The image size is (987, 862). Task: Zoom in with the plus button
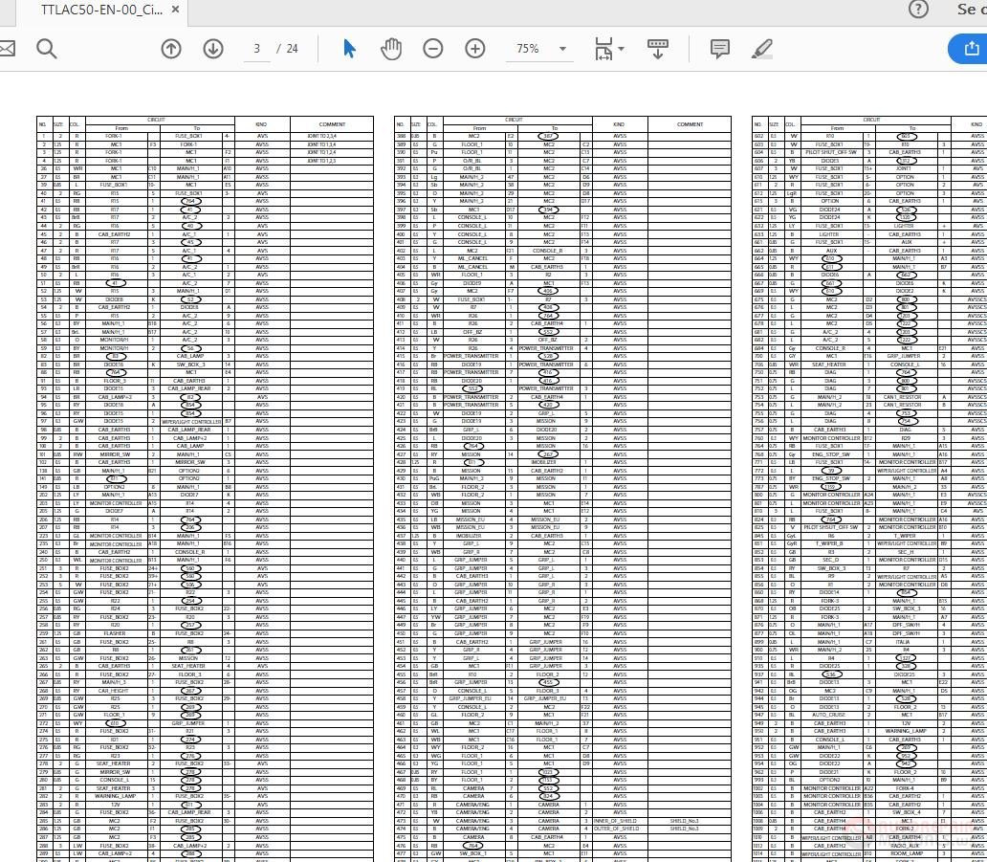coord(475,49)
